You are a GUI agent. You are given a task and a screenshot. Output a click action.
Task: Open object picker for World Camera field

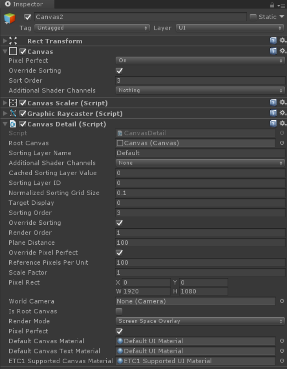pos(282,301)
